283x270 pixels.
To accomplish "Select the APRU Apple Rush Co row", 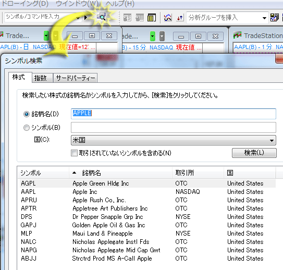I will click(x=147, y=200).
